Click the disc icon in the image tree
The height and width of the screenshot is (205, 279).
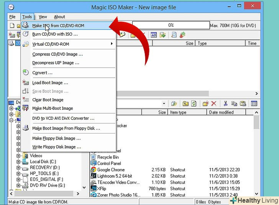pos(11,43)
